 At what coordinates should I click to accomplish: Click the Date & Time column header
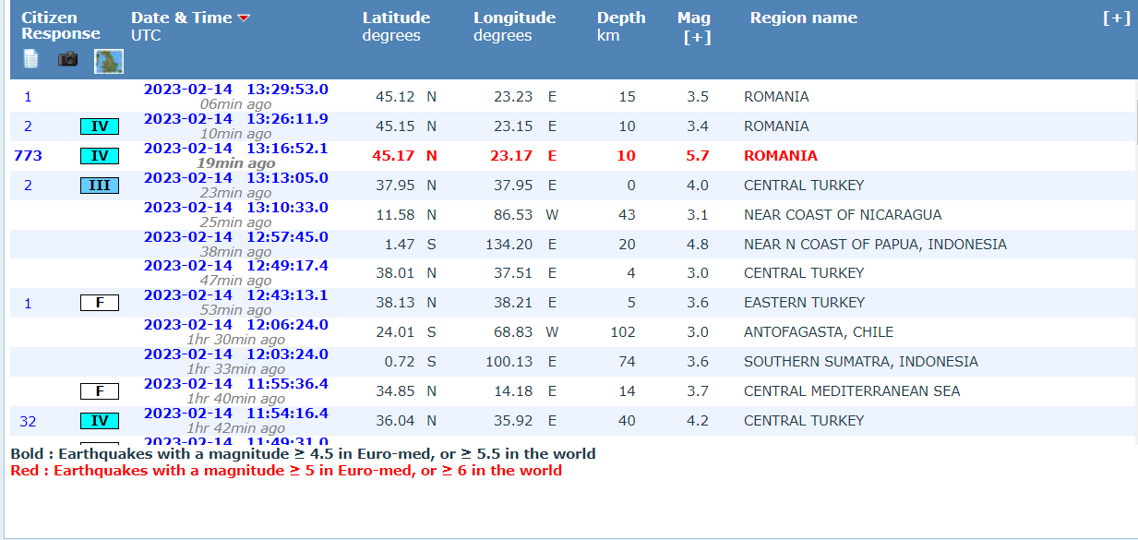[x=182, y=18]
